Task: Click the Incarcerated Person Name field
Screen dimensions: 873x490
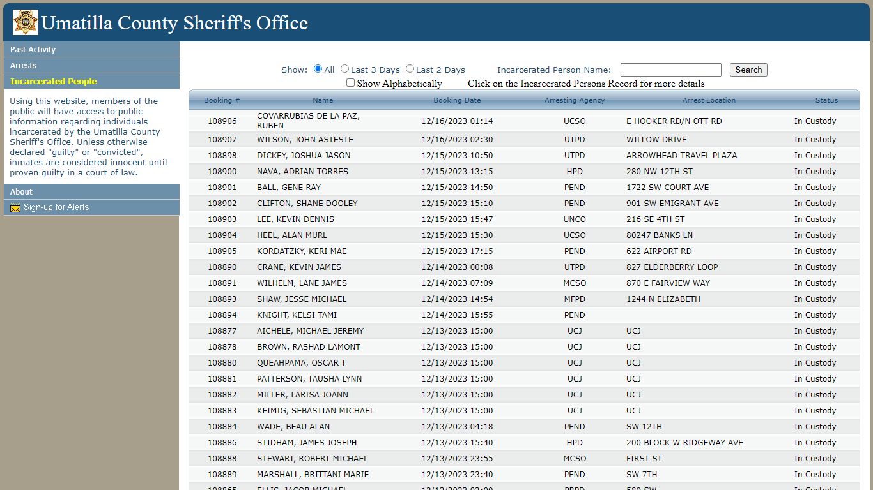Action: pos(670,70)
